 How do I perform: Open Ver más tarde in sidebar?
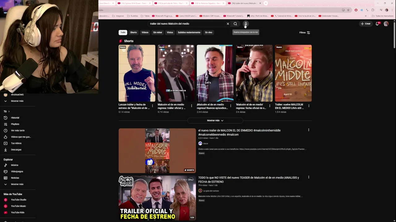tap(18, 130)
